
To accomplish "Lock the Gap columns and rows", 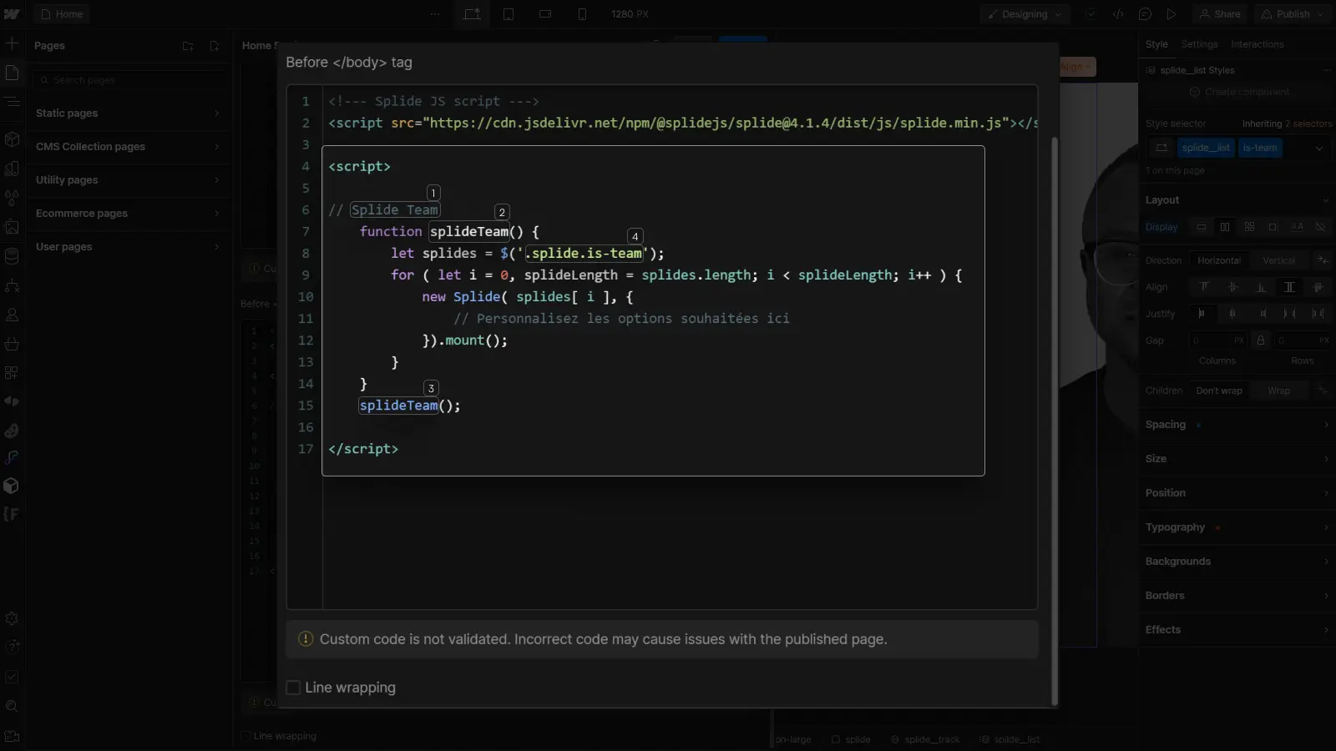I will click(1261, 340).
